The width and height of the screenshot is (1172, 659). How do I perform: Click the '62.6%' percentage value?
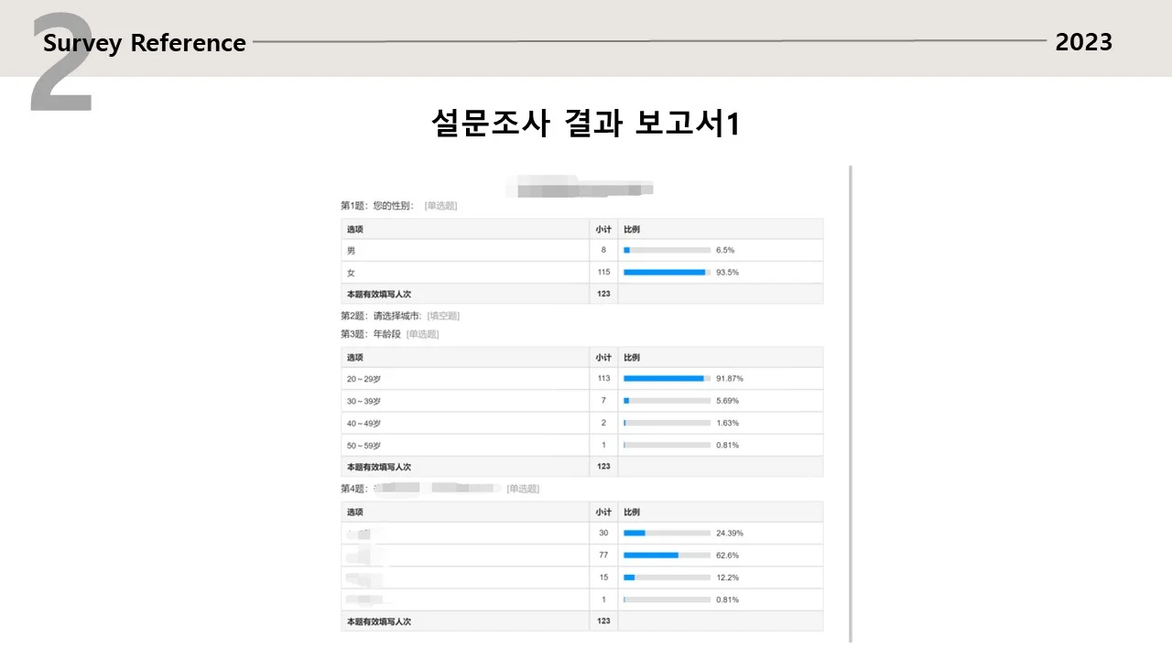pos(727,555)
